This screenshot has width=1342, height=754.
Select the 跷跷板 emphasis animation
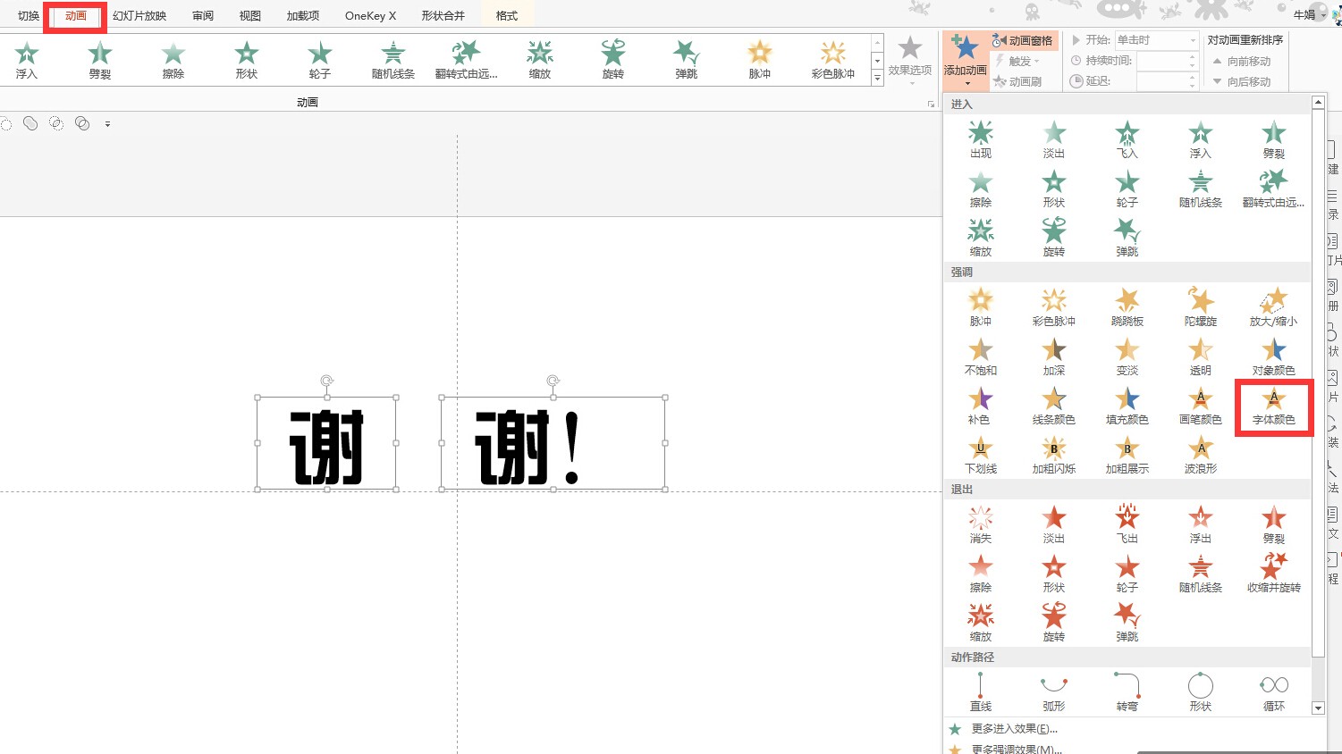tap(1127, 306)
